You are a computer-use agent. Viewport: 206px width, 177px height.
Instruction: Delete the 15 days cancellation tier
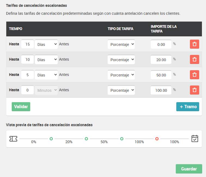[x=195, y=44]
